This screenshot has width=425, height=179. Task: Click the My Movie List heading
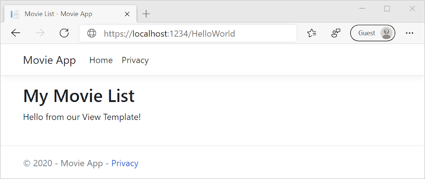pos(79,96)
